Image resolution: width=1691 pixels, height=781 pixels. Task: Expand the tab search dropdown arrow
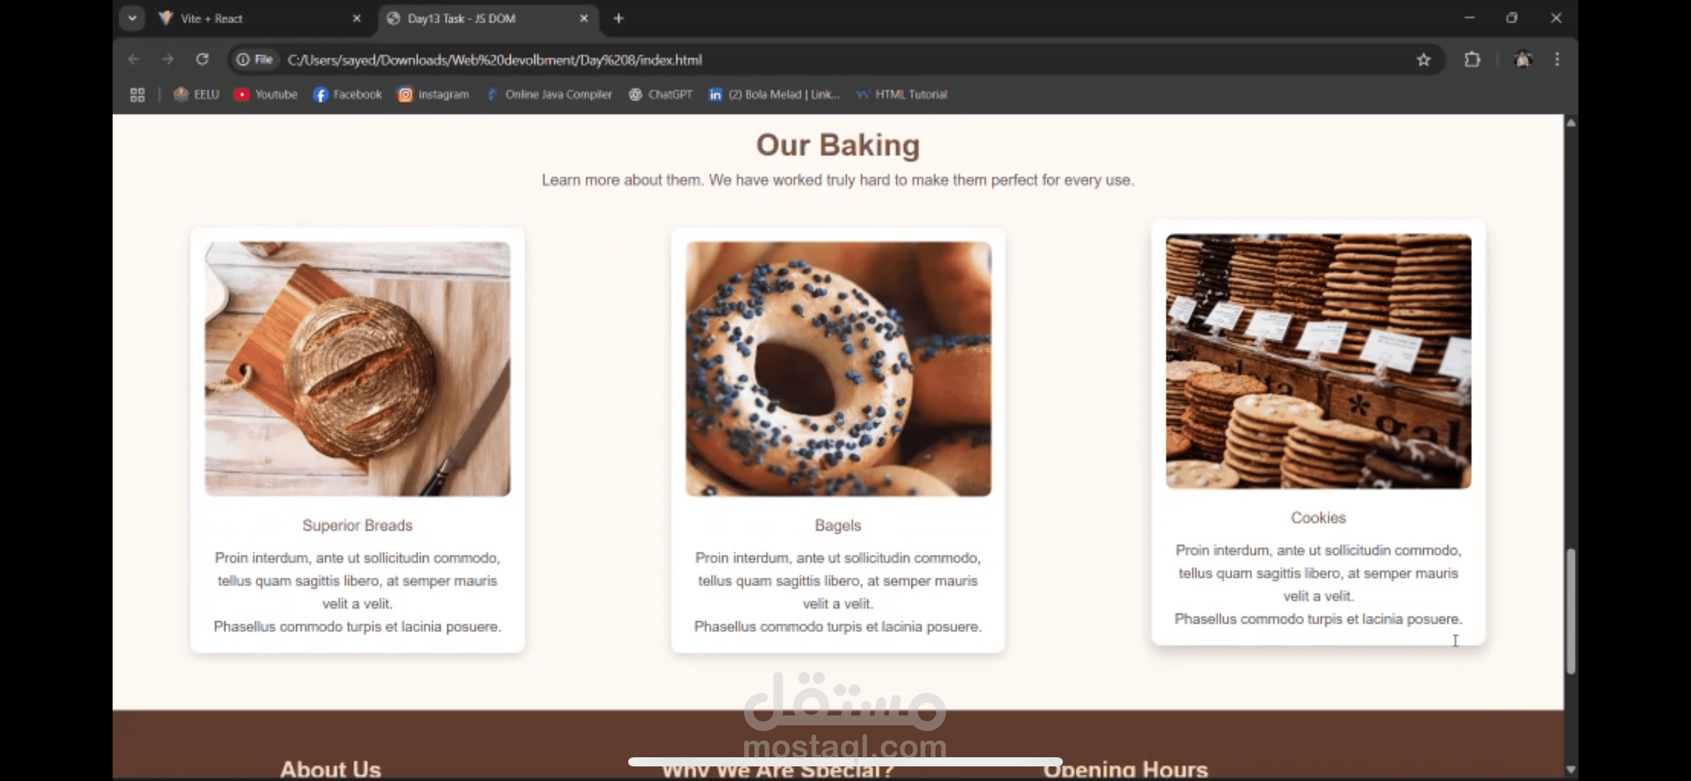pyautogui.click(x=132, y=18)
